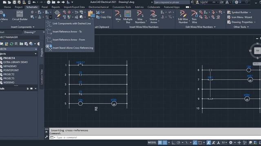The height and width of the screenshot is (146, 261).
Task: Click the search magnifier icon in title bar
Action: click(192, 2)
